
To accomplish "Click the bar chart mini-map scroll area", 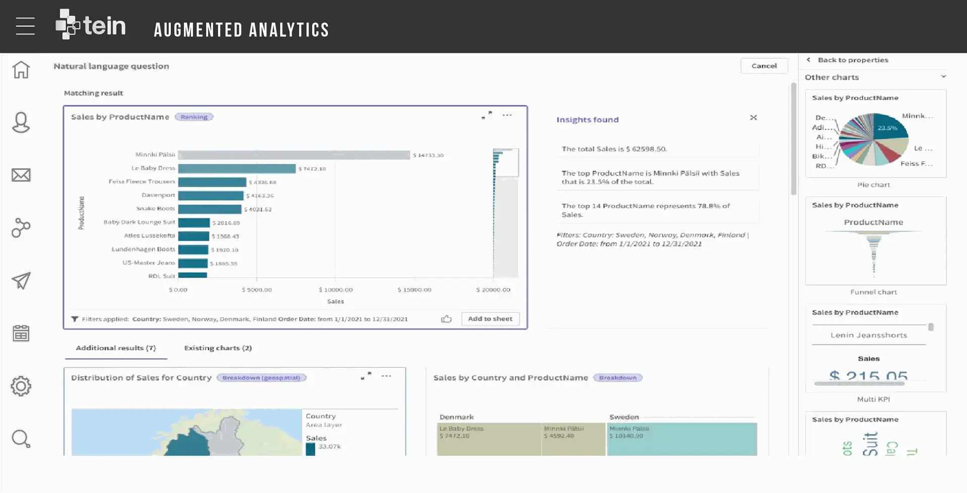I will pyautogui.click(x=506, y=213).
